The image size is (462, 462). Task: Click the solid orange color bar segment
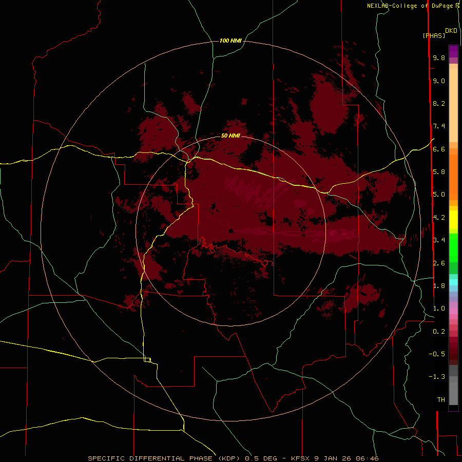[x=453, y=177]
